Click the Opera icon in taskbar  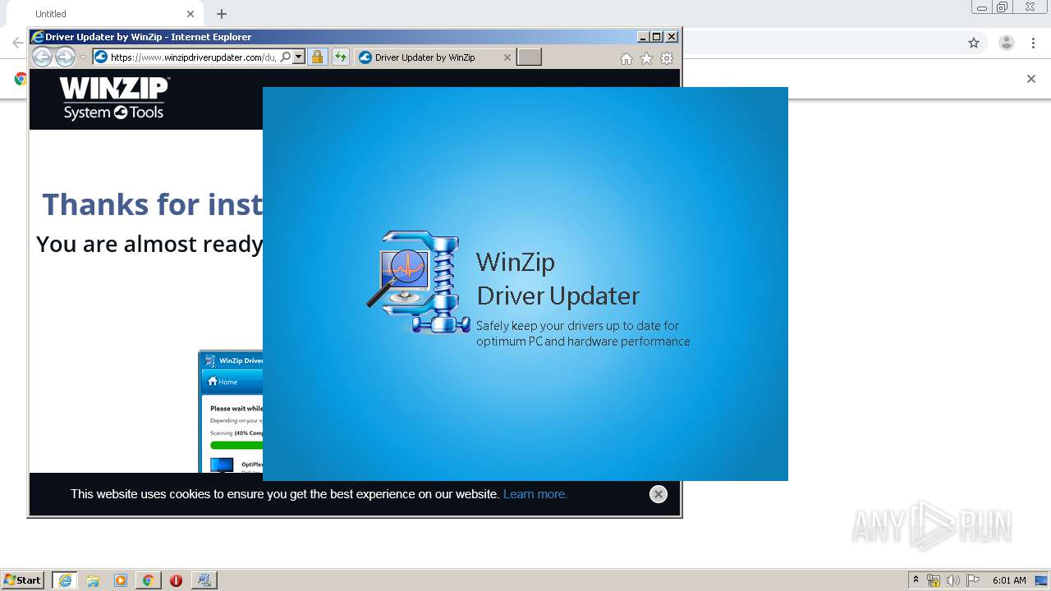click(x=176, y=580)
